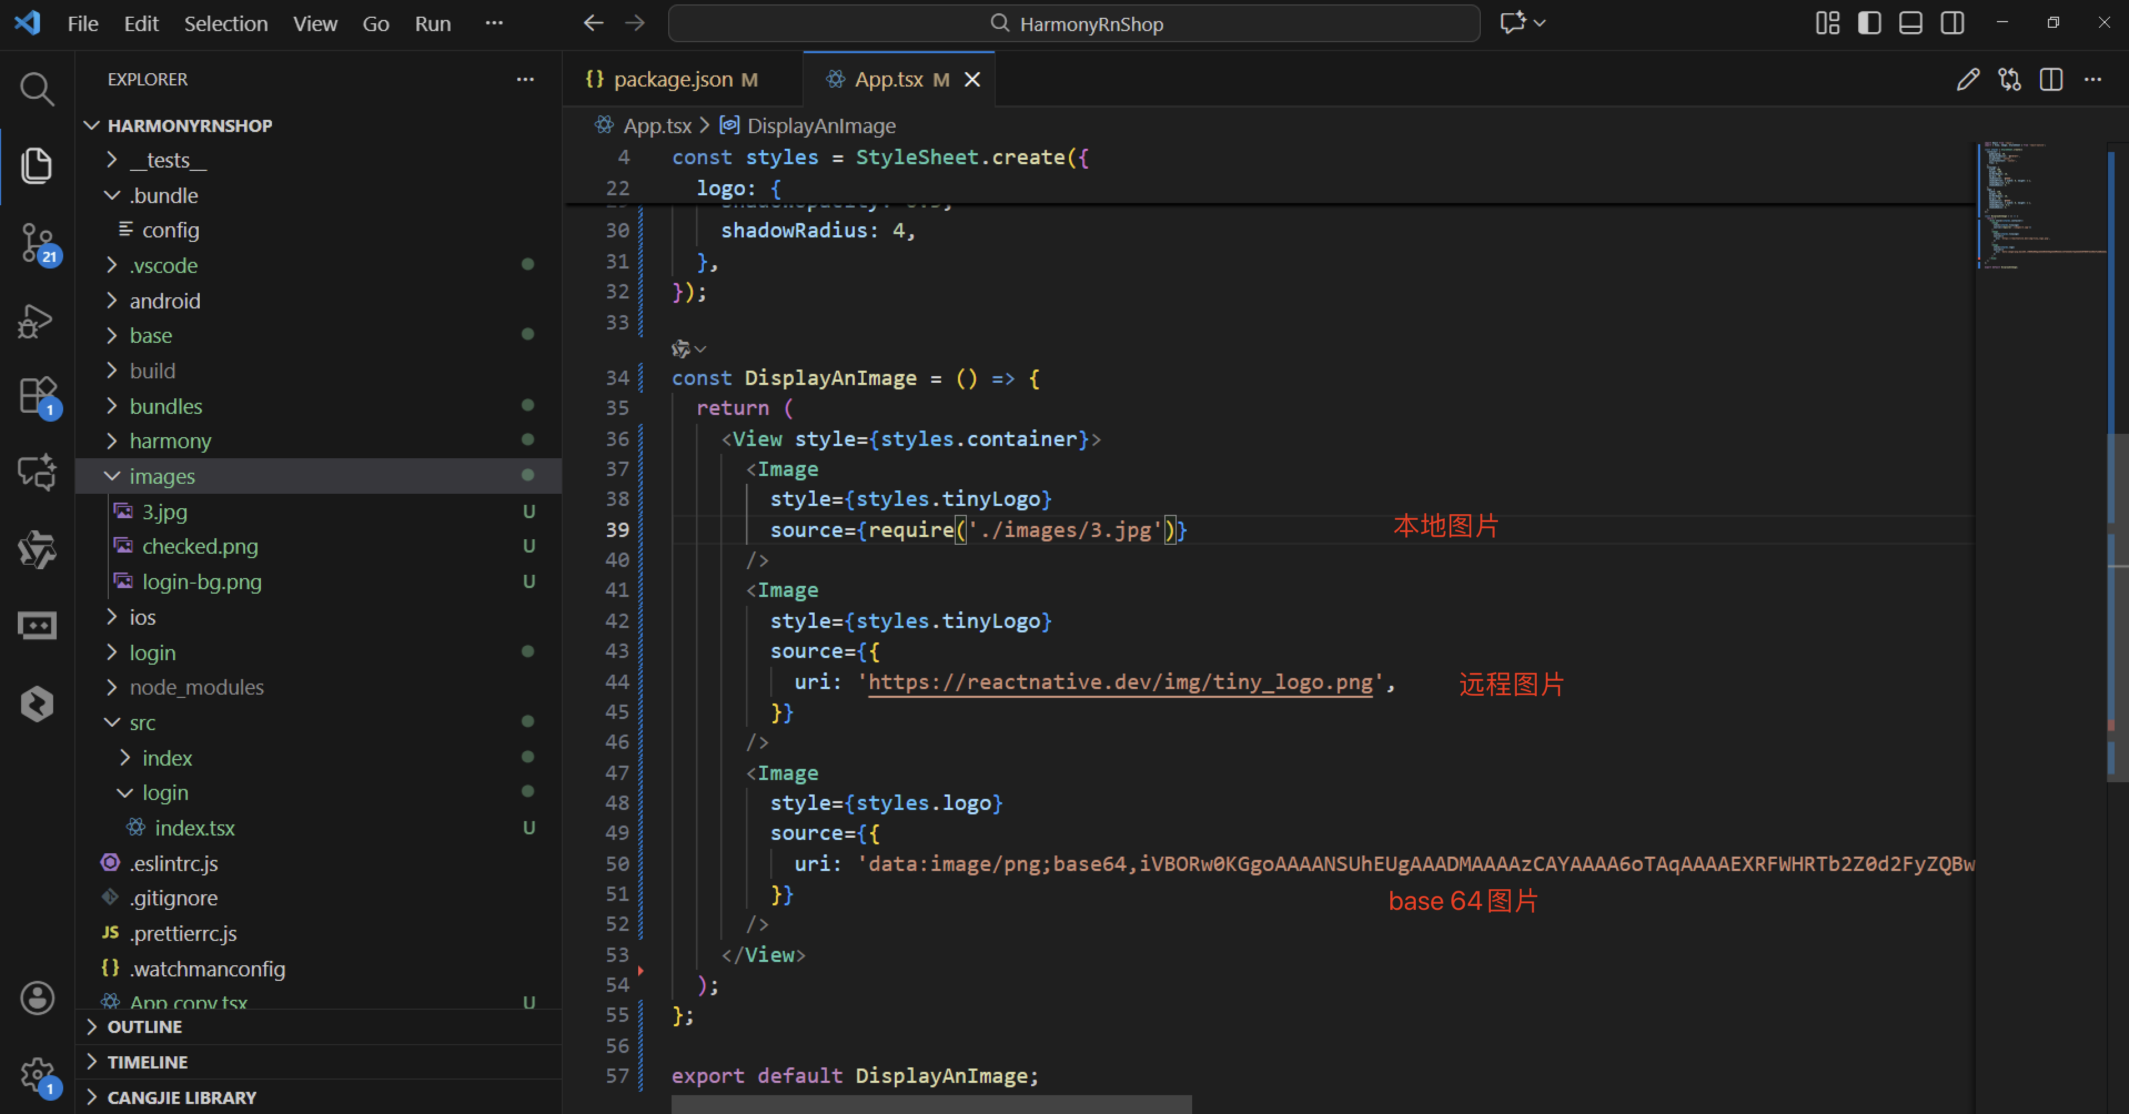The height and width of the screenshot is (1114, 2129).
Task: Click the HarmonyRnShop command center search box
Action: [1073, 23]
